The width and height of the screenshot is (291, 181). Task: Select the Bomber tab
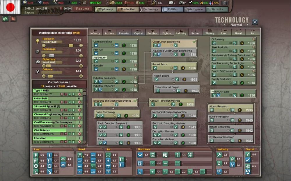[x=152, y=32]
